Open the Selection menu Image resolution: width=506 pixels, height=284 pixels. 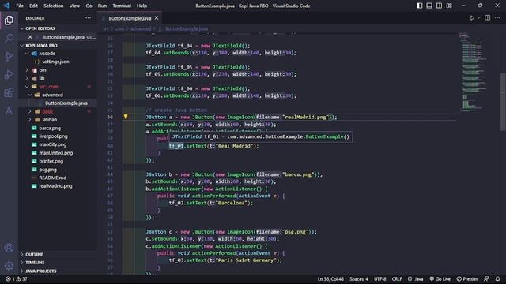(x=54, y=6)
